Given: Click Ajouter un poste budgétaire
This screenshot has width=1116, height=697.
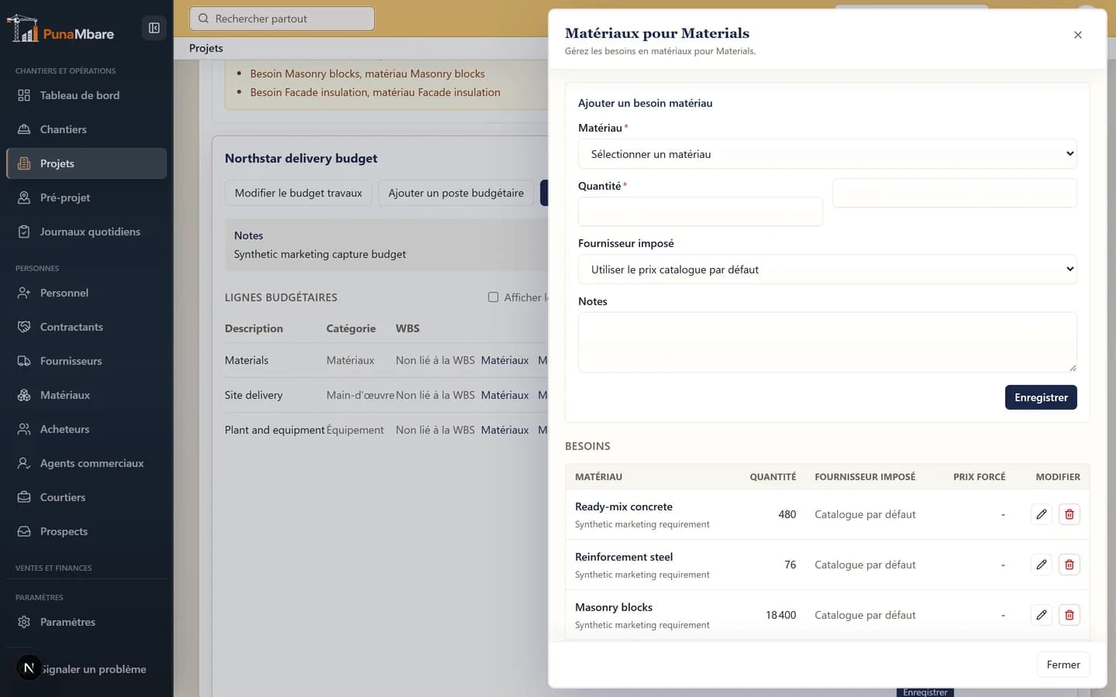Looking at the screenshot, I should pyautogui.click(x=456, y=193).
